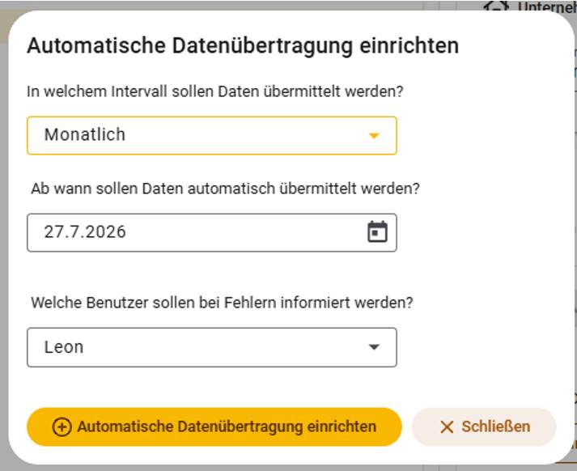Click the partially hidden icon next to Unterneh
The width and height of the screenshot is (577, 471).
(x=496, y=5)
